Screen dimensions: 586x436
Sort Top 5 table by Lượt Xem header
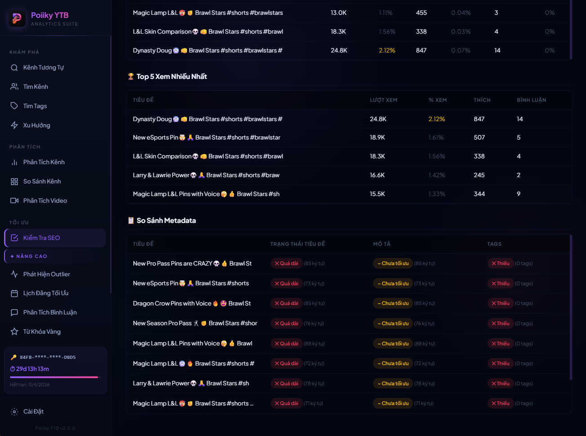coord(383,100)
